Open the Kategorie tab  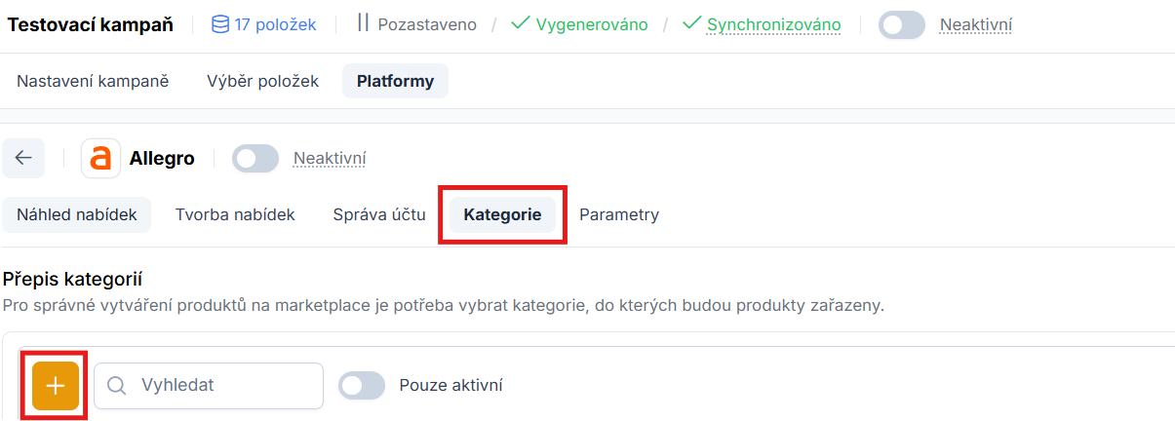coord(502,214)
